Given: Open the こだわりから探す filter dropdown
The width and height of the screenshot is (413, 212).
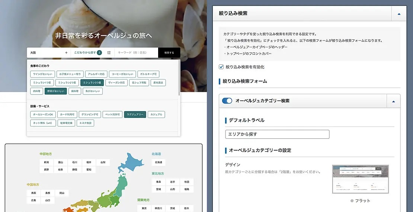Looking at the screenshot, I should [x=85, y=53].
